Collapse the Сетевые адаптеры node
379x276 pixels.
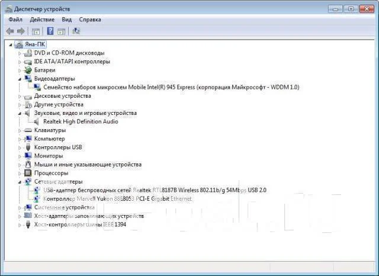(20, 182)
